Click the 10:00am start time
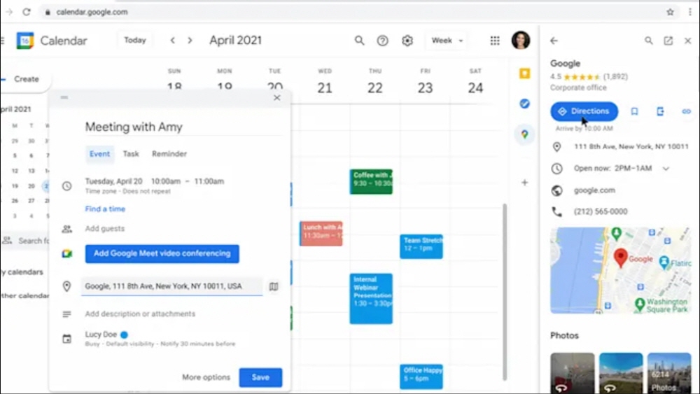The width and height of the screenshot is (700, 394). 166,182
